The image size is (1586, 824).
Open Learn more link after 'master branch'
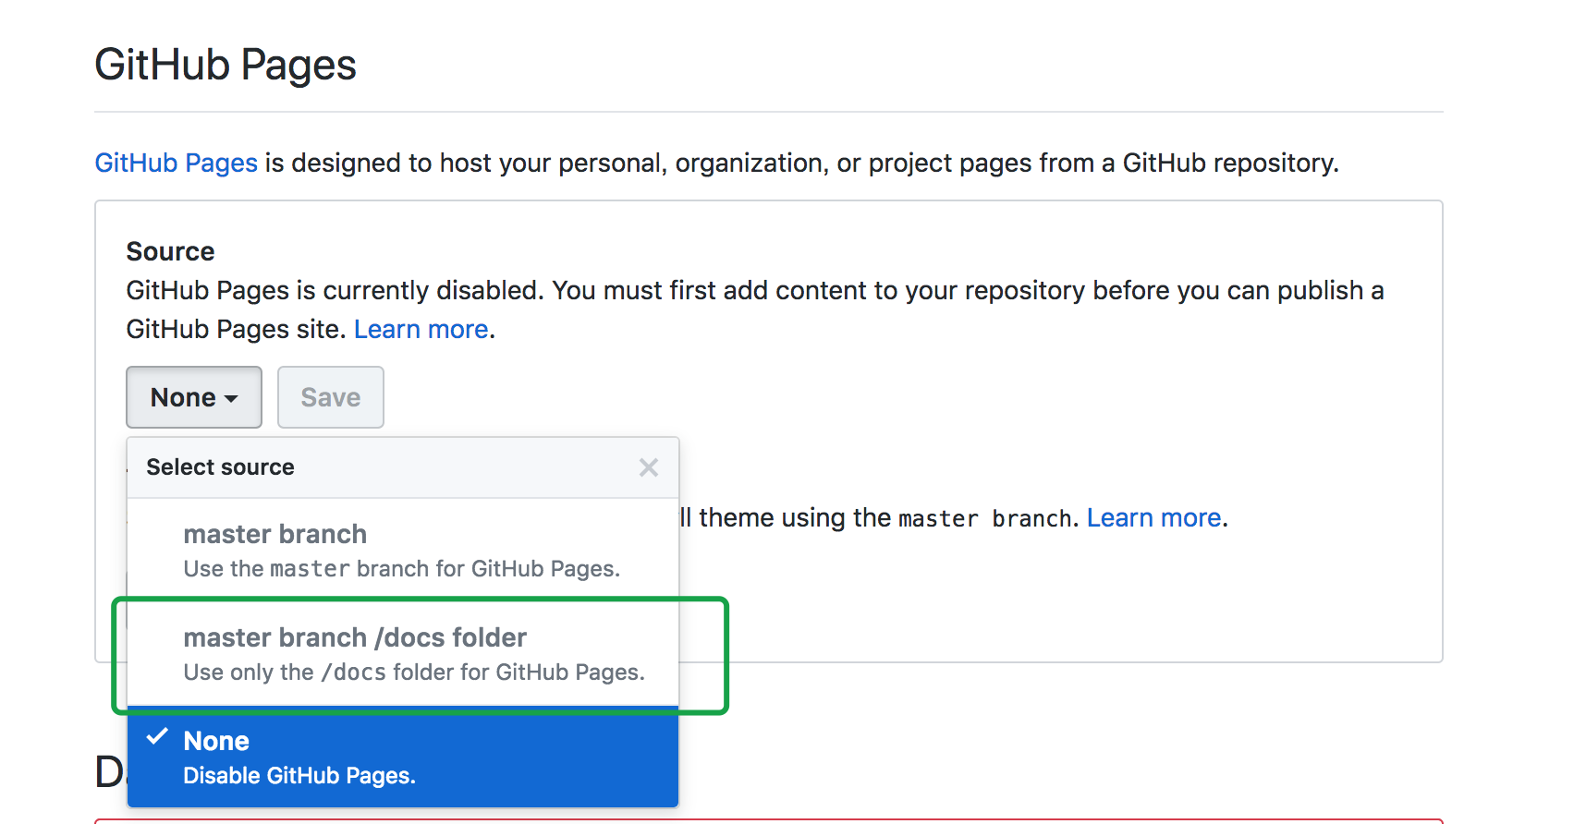(1154, 517)
